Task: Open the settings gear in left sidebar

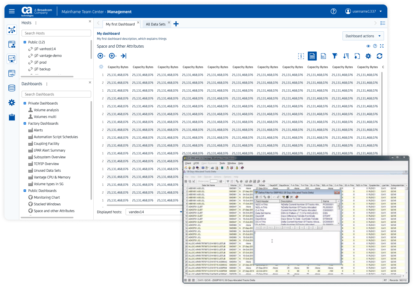Action: [12, 103]
